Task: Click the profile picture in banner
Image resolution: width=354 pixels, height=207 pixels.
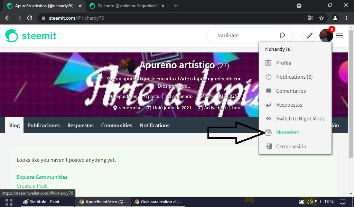Action: [127, 66]
